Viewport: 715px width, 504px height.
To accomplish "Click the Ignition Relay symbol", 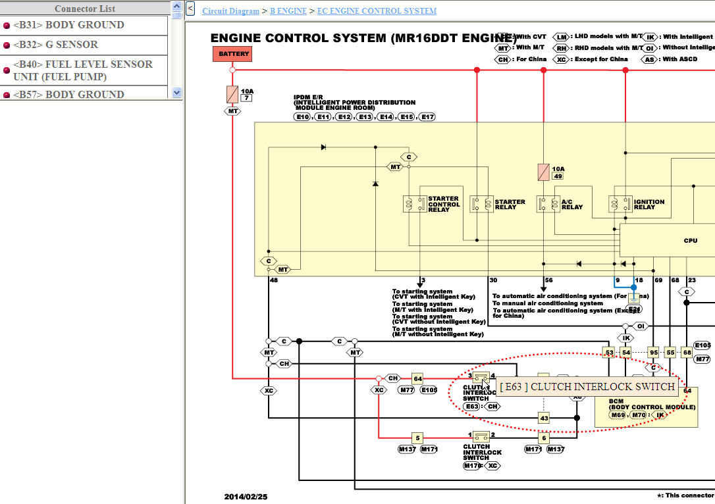I will [x=620, y=204].
